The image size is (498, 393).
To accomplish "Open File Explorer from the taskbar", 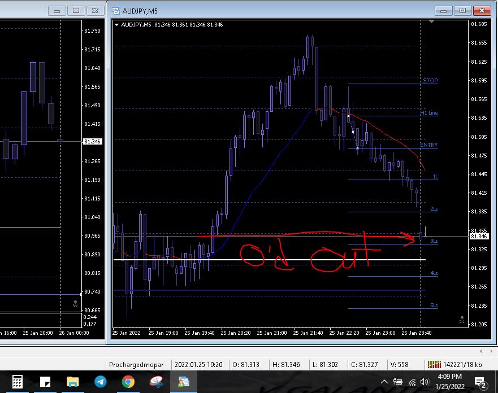I will pyautogui.click(x=73, y=382).
